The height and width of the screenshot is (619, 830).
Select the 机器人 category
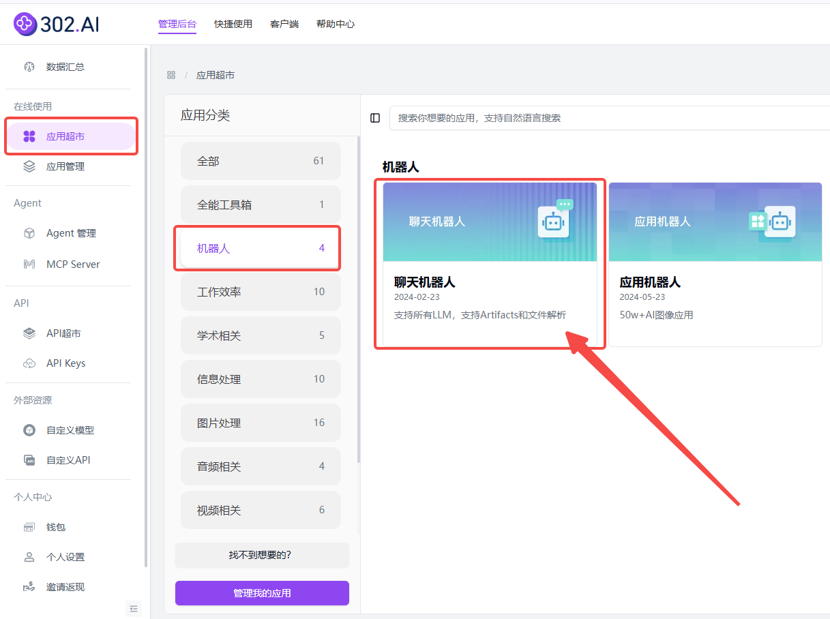click(261, 248)
